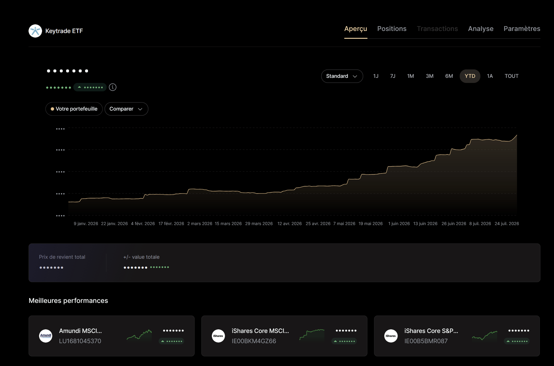Click the Amundi masked performance badge
This screenshot has height=366, width=554.
[172, 341]
